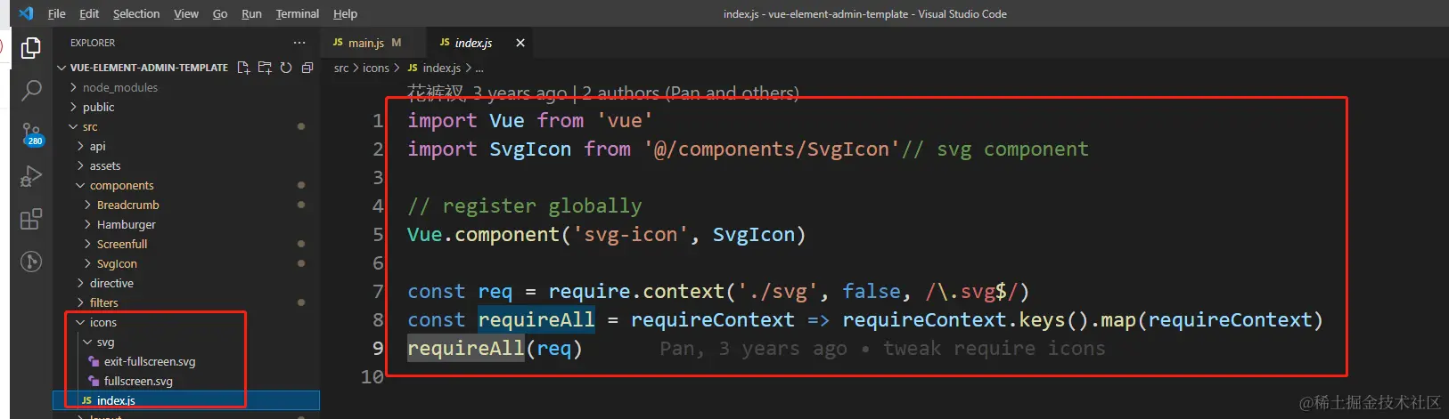
Task: Collapse the icons folder
Action: (x=102, y=322)
